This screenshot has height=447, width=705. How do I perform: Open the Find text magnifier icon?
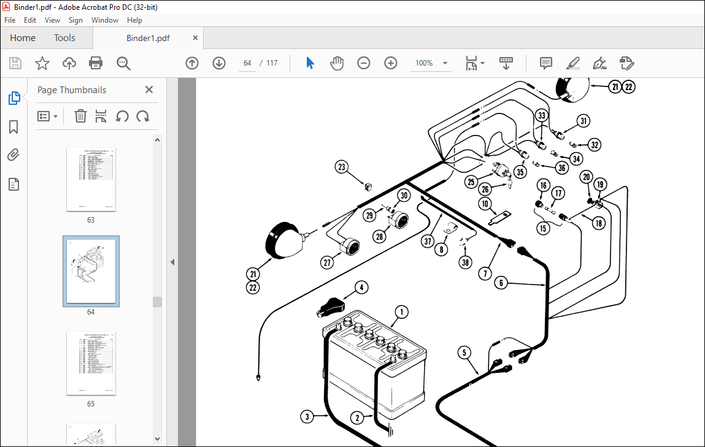tap(123, 63)
